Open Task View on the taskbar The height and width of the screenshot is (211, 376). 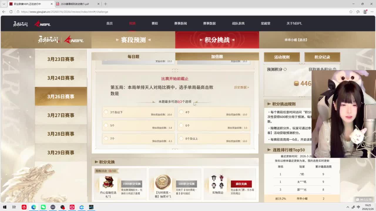coord(14,207)
